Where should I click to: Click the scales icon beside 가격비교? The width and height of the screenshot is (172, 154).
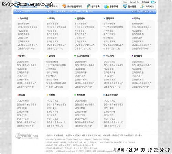click(142, 6)
